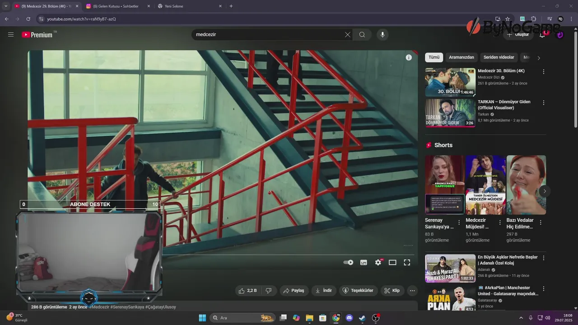
Task: Click the #SerenaySarıkaya hashtag
Action: (x=127, y=307)
